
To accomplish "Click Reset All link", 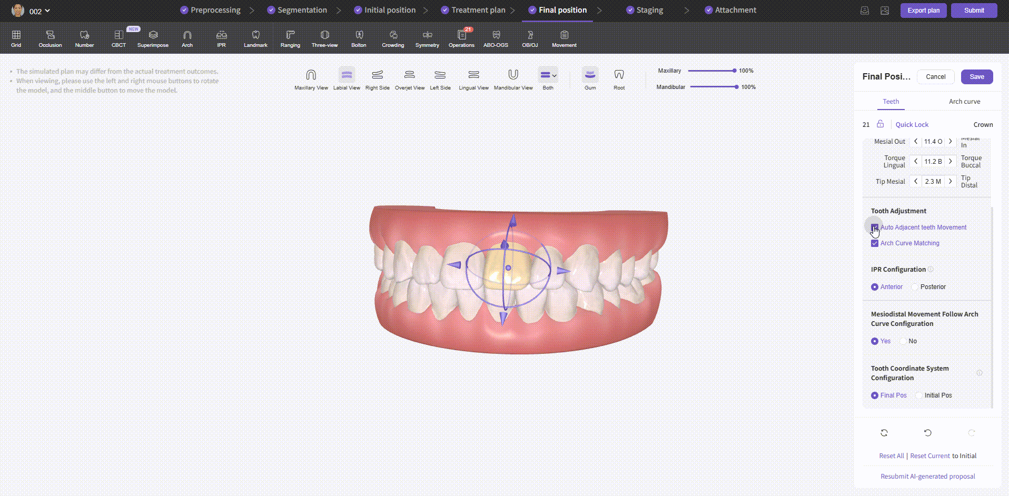I will click(x=891, y=456).
